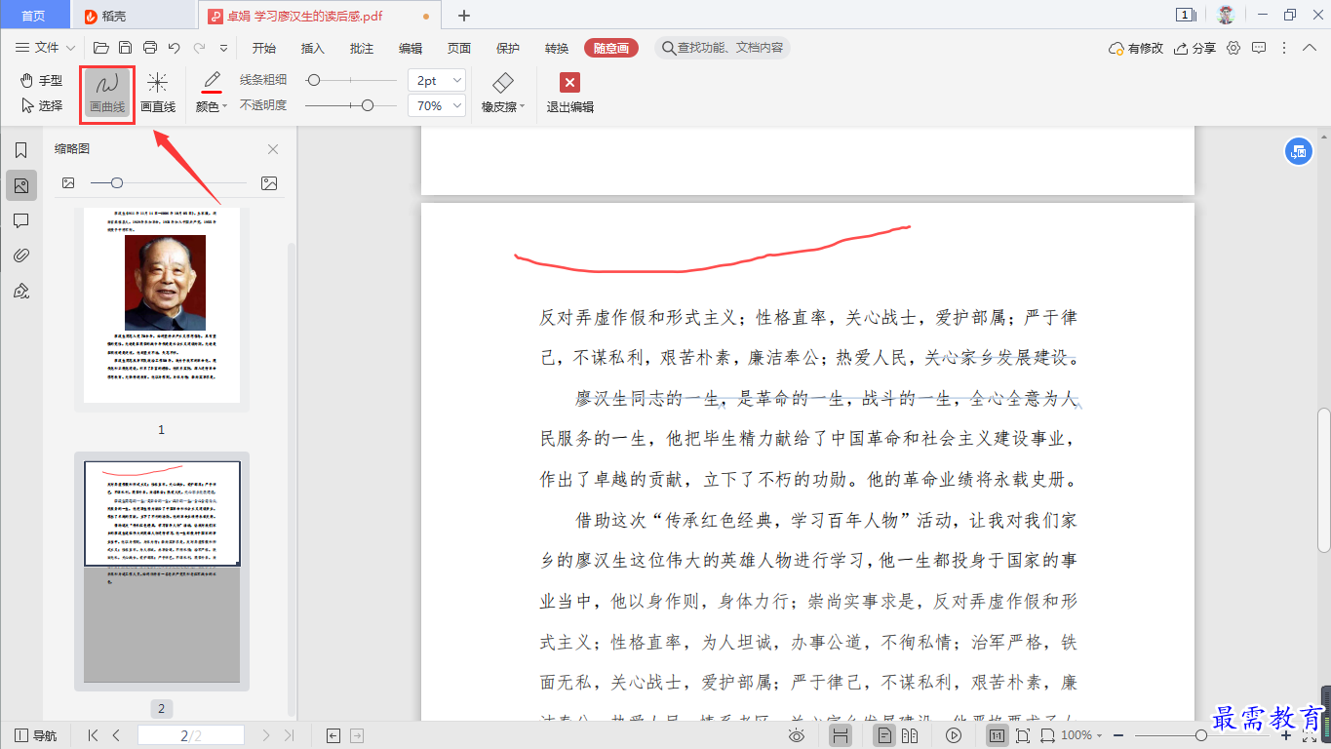
Task: Open the settings gear icon
Action: (x=1233, y=48)
